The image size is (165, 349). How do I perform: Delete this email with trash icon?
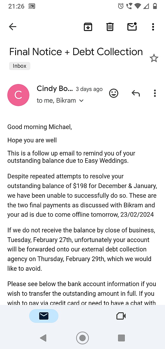[x=110, y=27]
